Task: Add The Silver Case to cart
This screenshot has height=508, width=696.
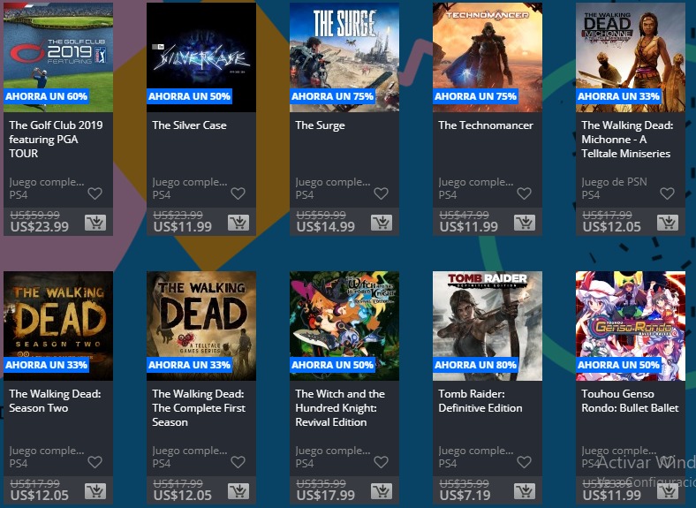Action: point(238,223)
